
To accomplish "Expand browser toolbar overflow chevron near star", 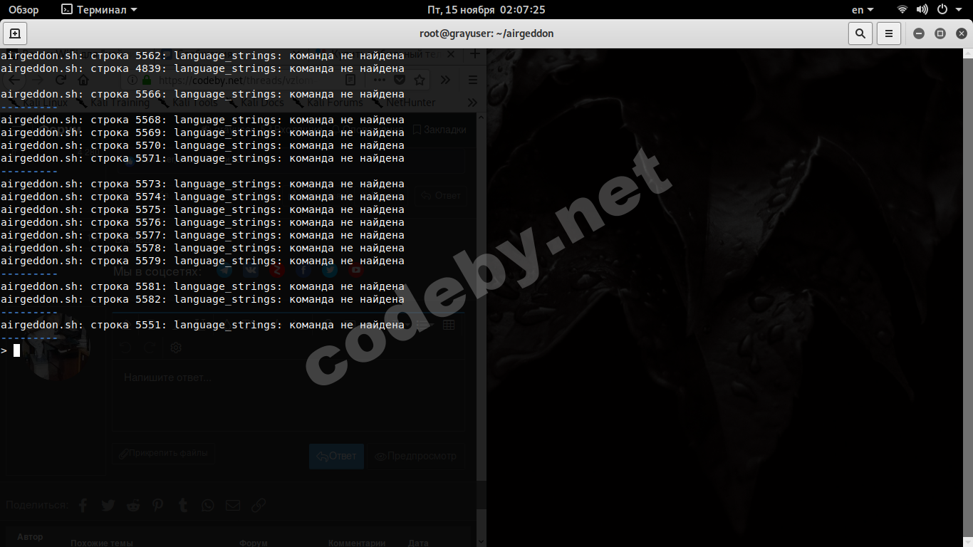I will coord(445,80).
